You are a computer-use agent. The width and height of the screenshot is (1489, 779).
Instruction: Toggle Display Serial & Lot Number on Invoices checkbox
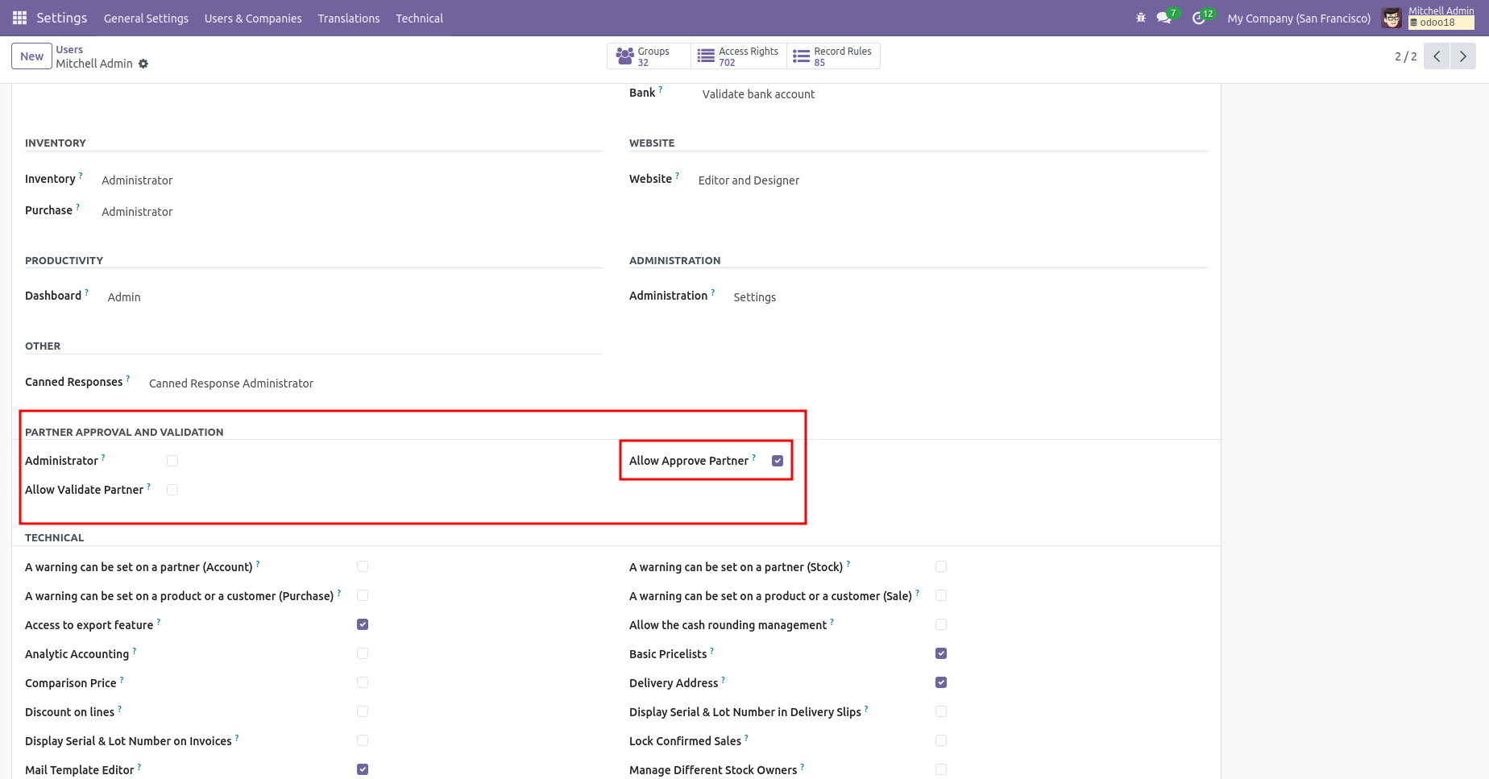[363, 740]
